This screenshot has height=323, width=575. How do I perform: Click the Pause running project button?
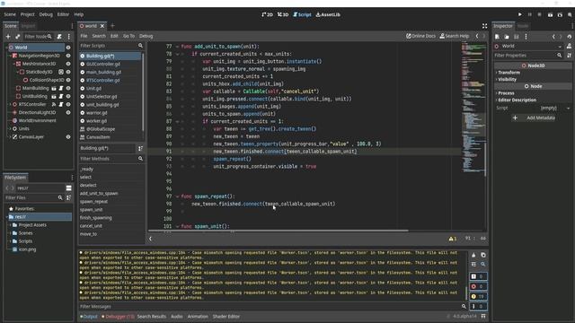pyautogui.click(x=529, y=14)
